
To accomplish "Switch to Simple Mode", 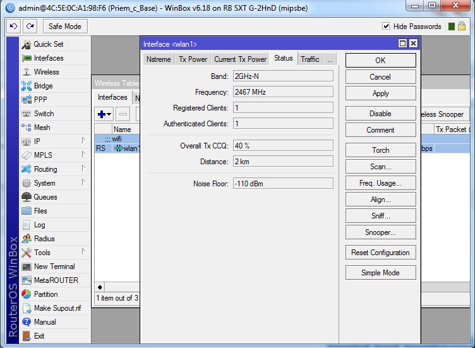I will tap(380, 273).
